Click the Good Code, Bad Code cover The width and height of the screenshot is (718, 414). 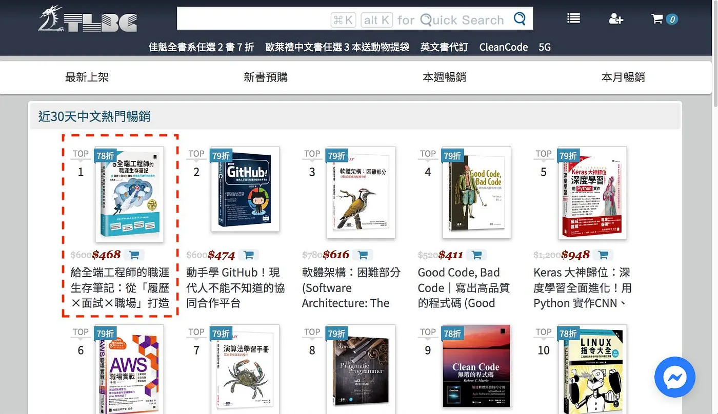click(x=477, y=192)
